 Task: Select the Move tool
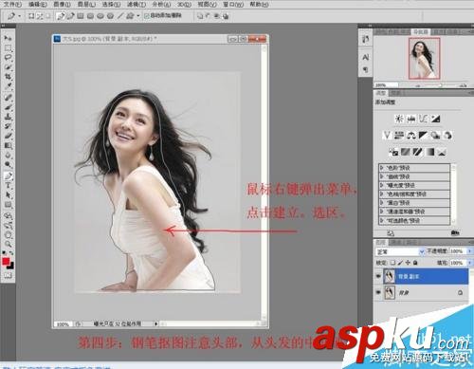8,38
